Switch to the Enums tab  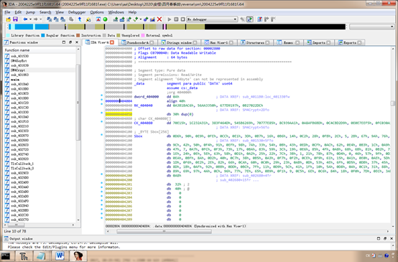pyautogui.click(x=288, y=42)
